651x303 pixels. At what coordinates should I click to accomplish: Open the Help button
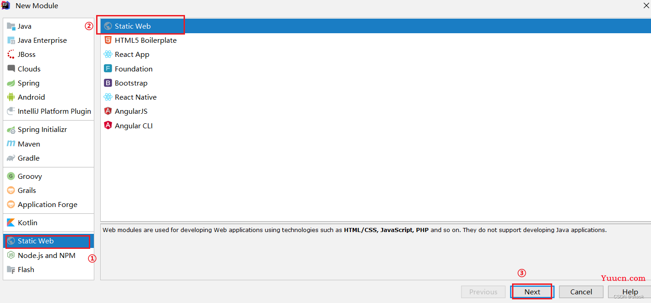click(630, 292)
